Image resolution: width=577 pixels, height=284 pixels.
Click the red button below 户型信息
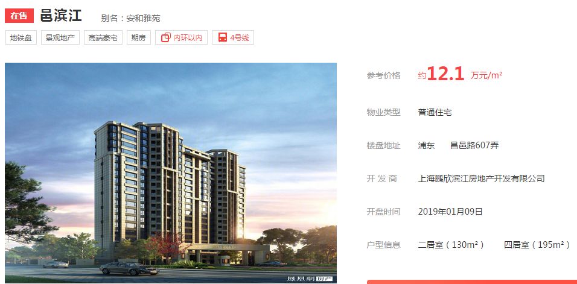pos(472,282)
